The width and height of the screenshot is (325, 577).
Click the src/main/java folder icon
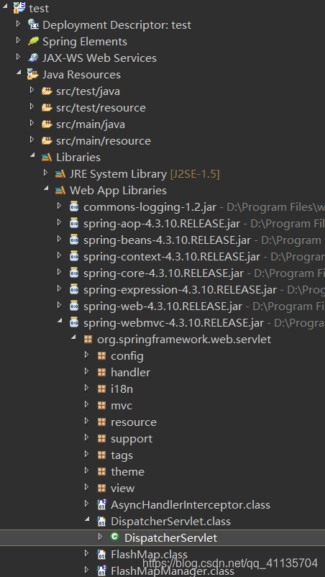pos(47,124)
